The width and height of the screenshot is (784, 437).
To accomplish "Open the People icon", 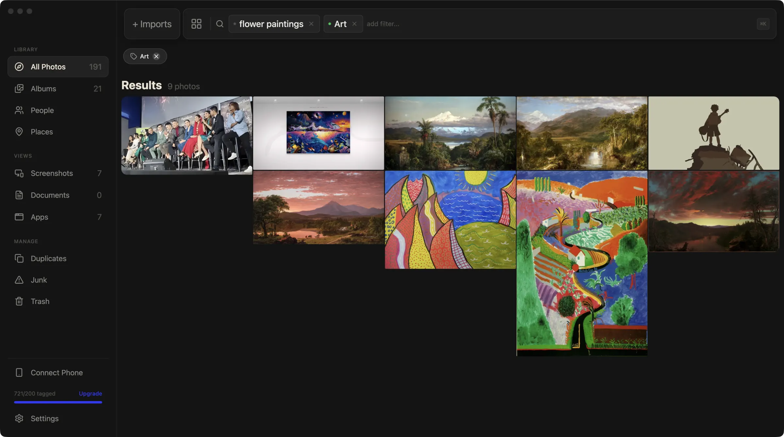I will 19,110.
